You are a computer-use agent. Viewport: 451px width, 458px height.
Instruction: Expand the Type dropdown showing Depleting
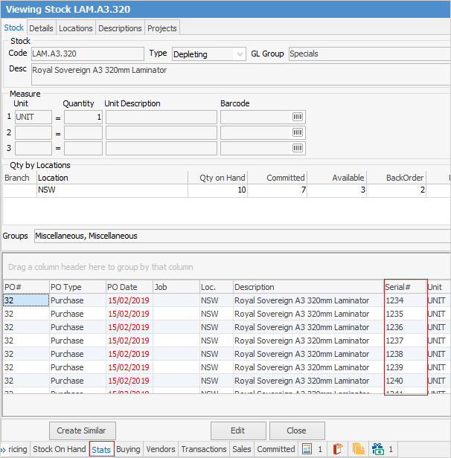tap(239, 54)
